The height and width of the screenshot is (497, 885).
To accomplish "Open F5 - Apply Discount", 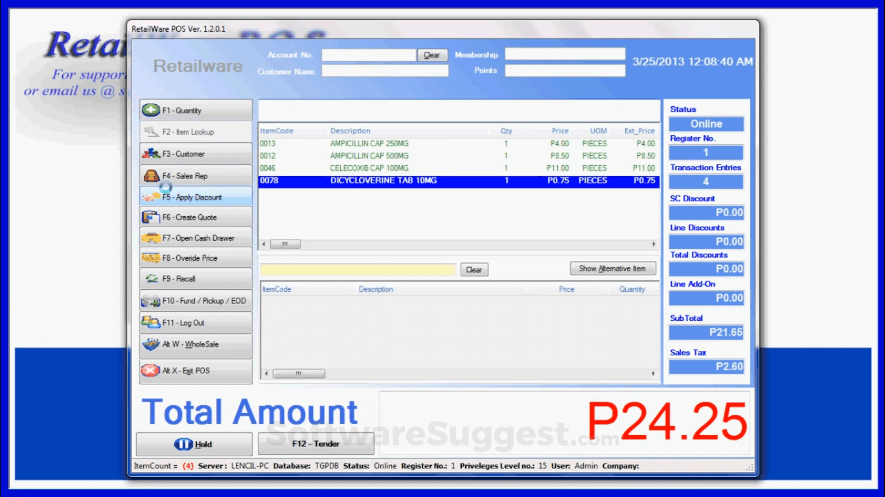I will point(196,197).
